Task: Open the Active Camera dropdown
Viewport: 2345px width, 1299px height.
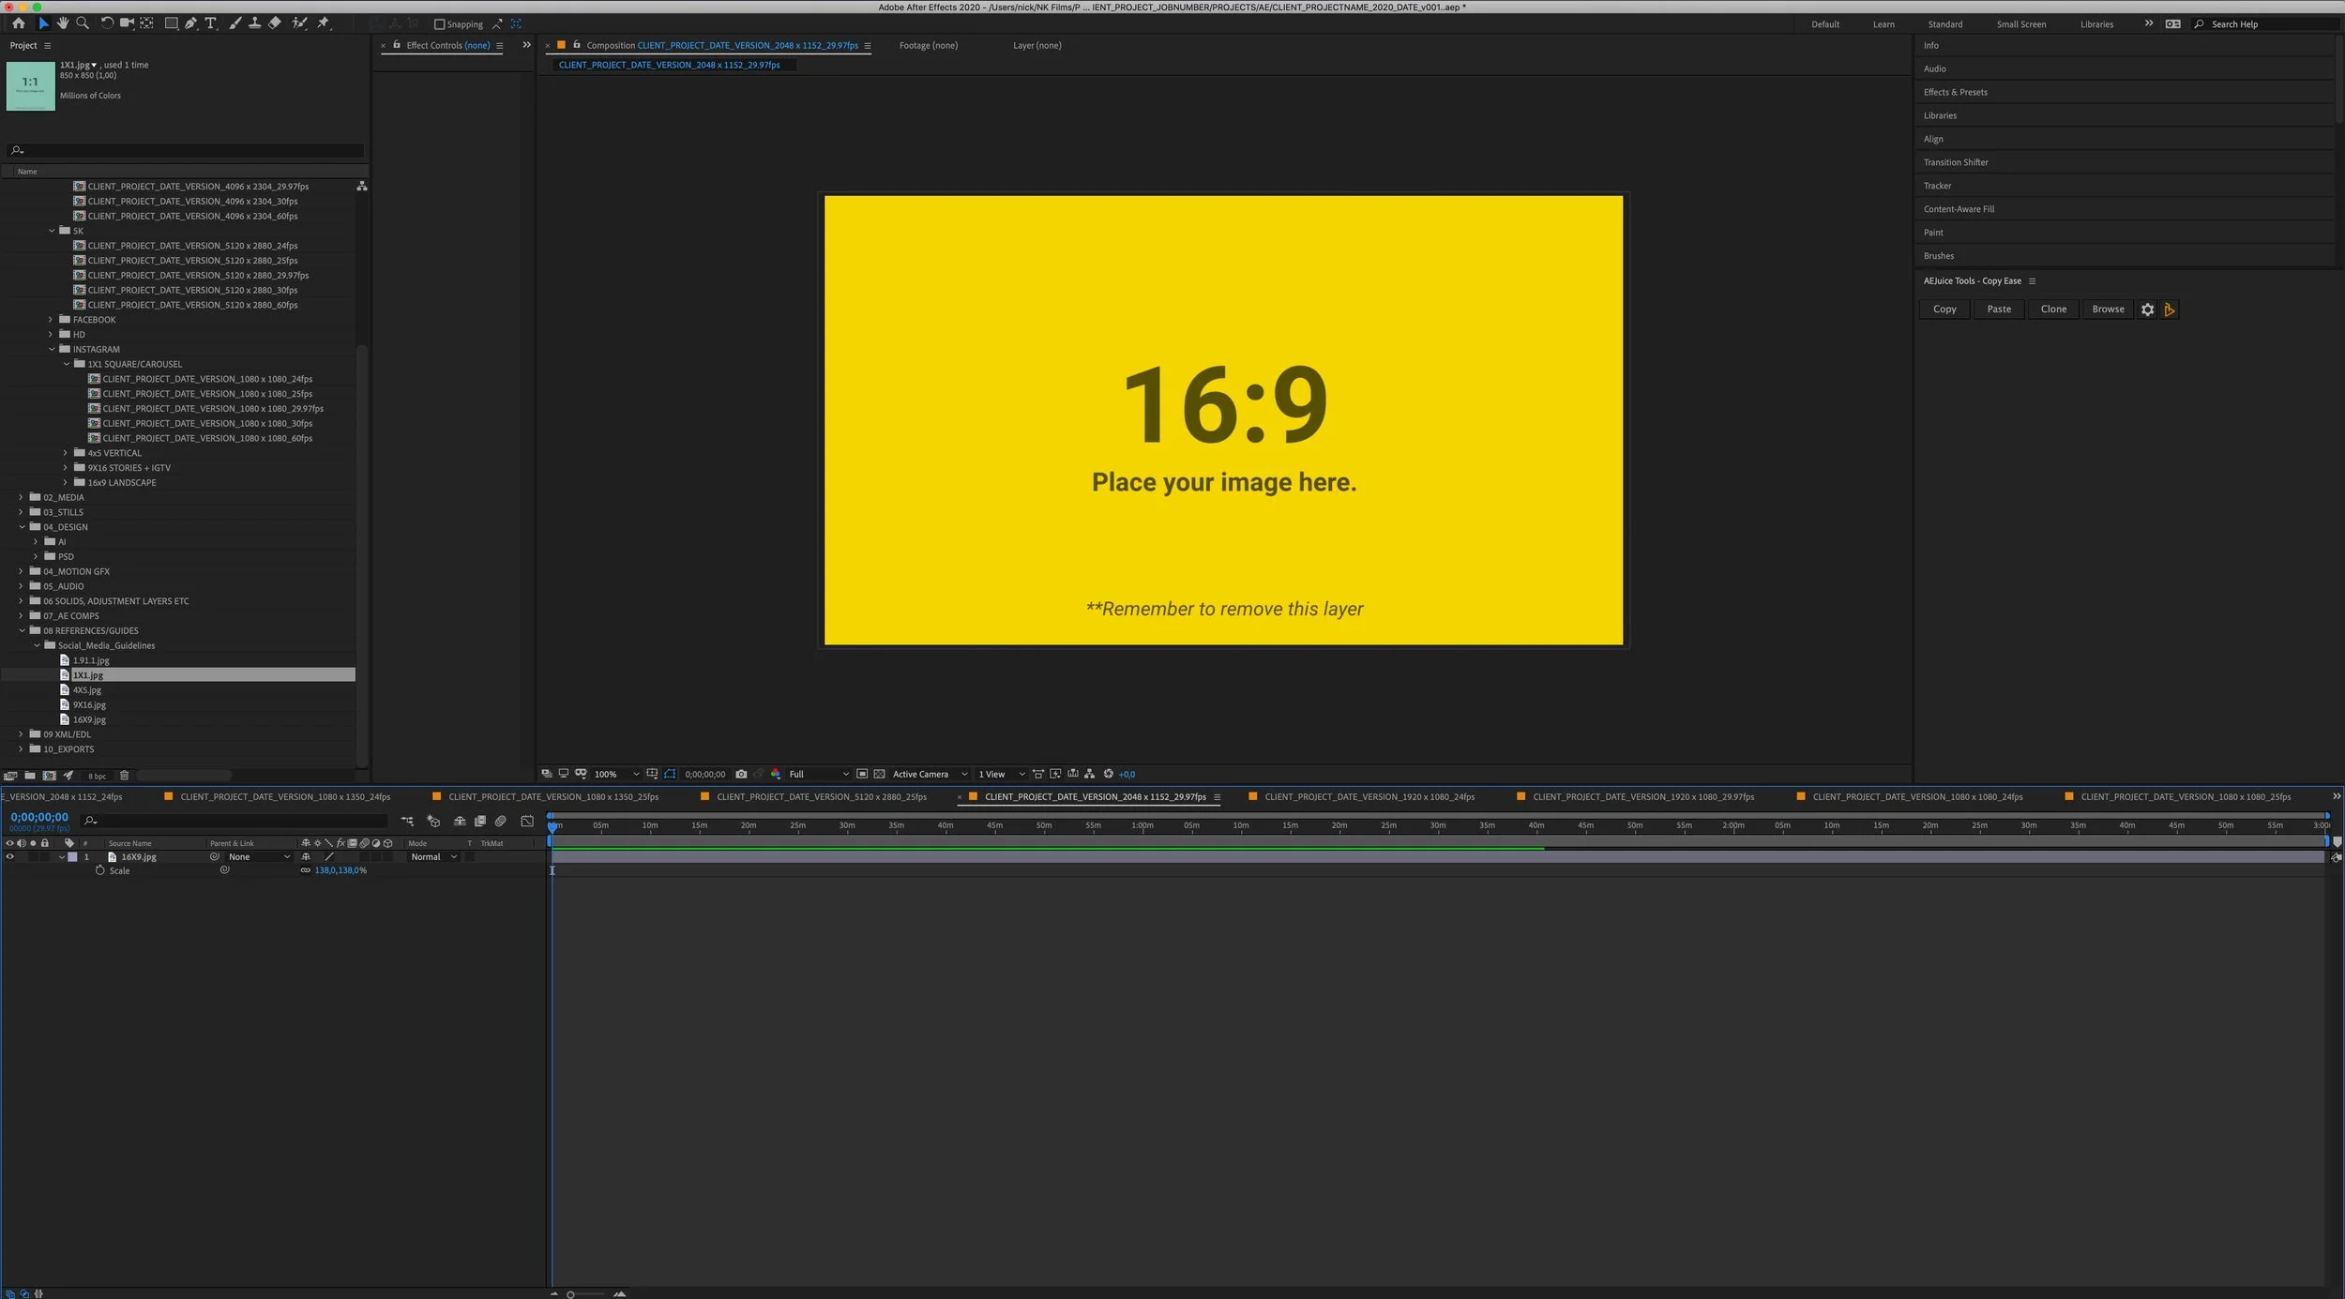Action: (x=929, y=774)
